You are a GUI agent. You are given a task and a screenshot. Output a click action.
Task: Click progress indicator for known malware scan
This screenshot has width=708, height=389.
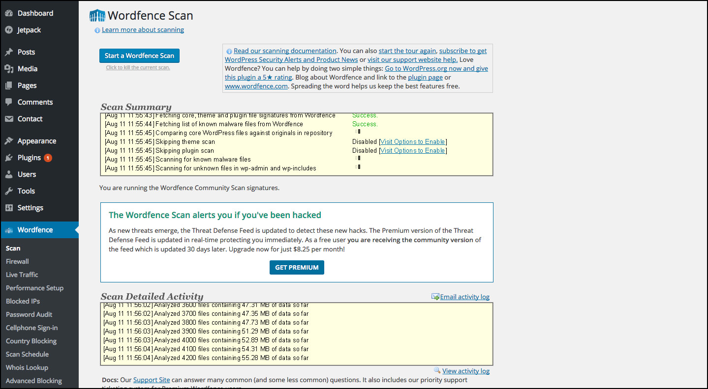pyautogui.click(x=358, y=158)
